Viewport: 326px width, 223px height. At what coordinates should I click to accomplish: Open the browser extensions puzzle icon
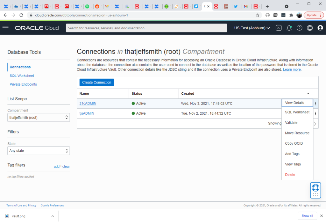[291, 15]
